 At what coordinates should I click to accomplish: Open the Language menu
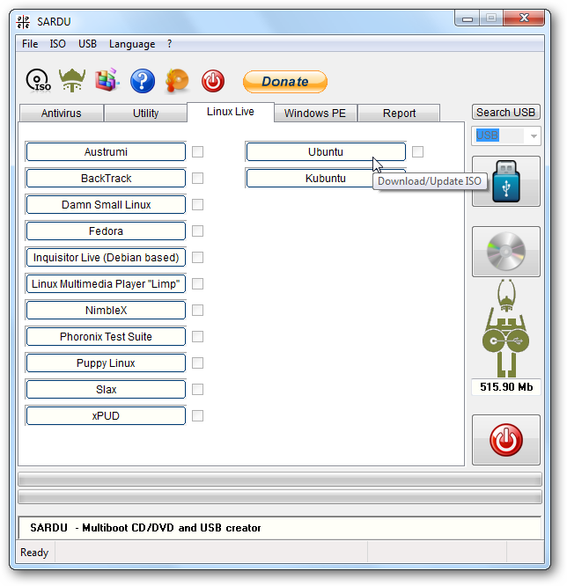132,44
